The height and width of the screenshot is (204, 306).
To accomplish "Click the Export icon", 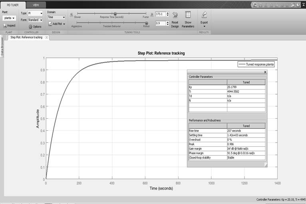I will click(204, 15).
